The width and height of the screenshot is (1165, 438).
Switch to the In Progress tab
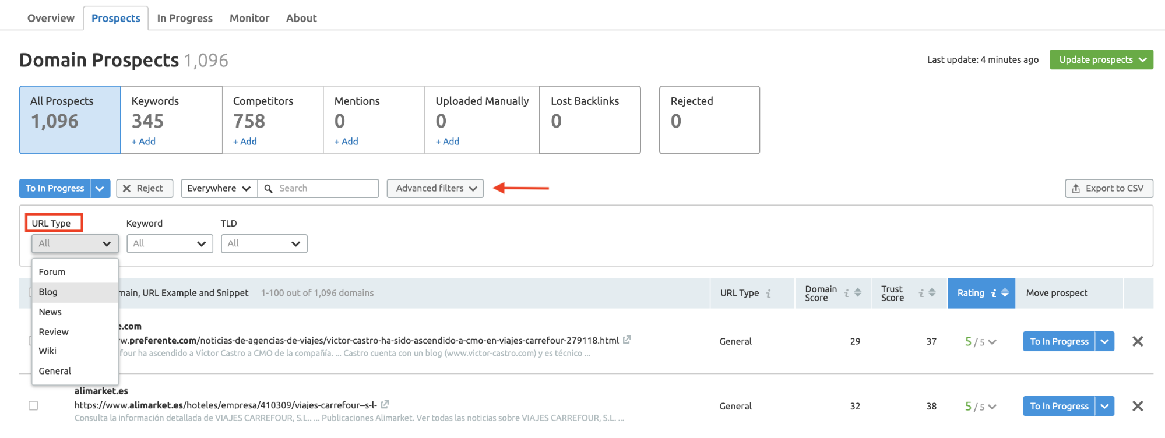[x=185, y=18]
